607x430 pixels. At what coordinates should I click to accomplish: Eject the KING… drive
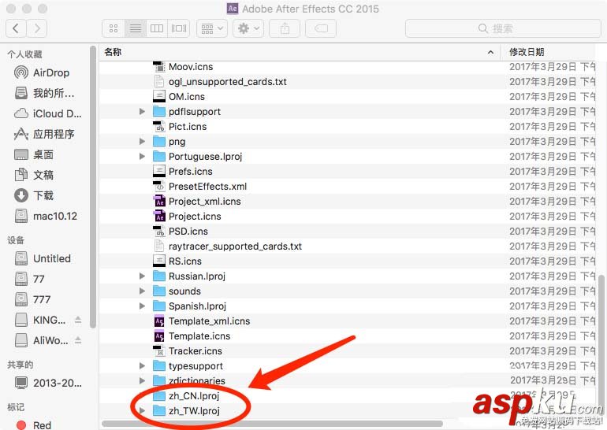[x=78, y=321]
